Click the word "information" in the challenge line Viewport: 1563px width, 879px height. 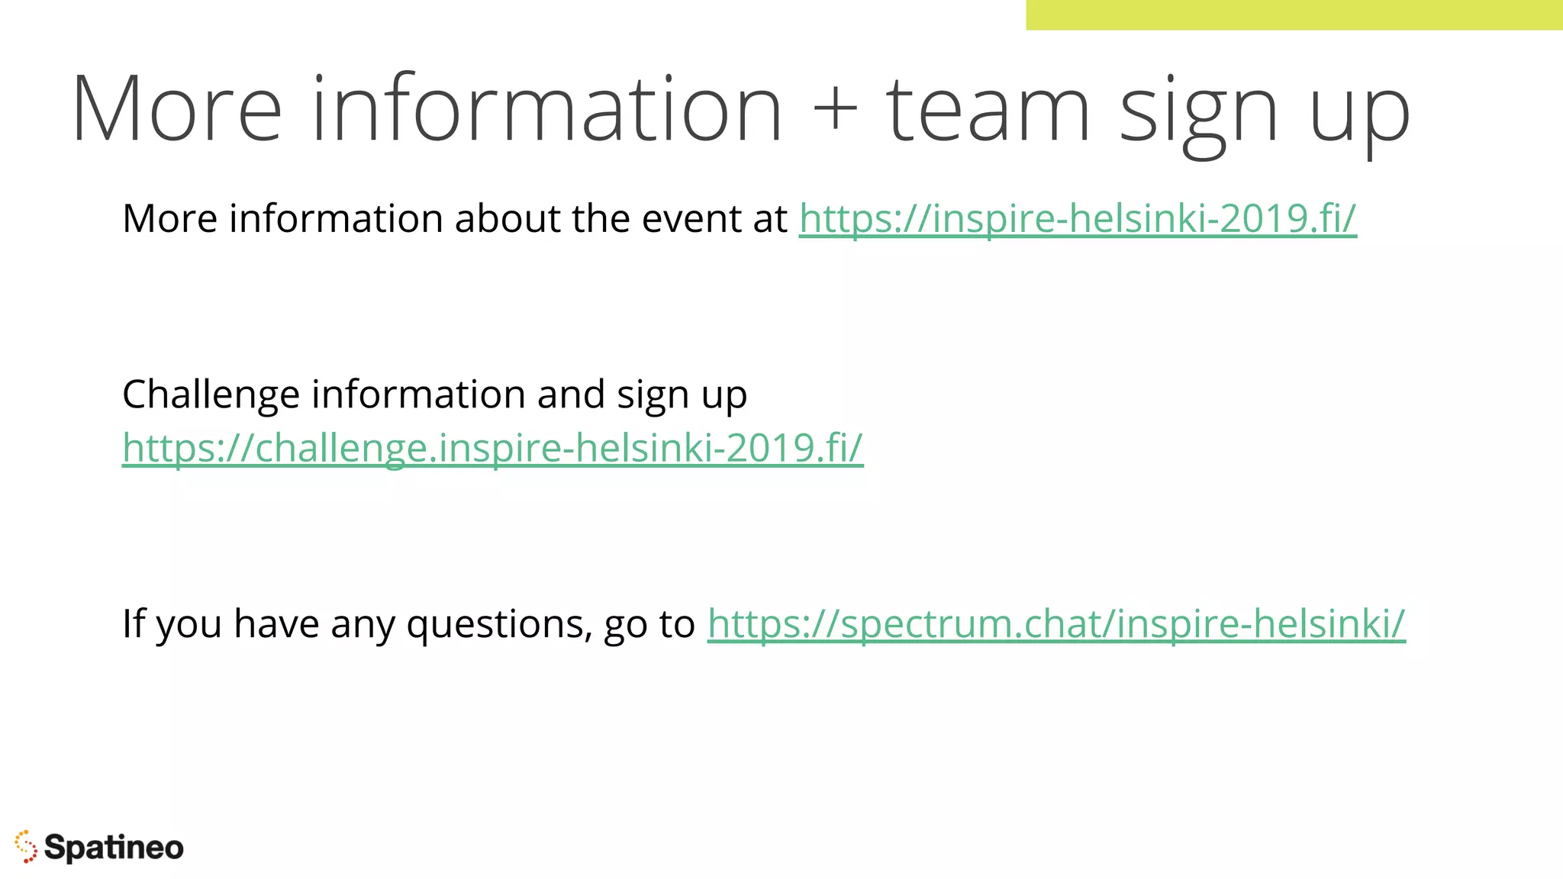click(418, 394)
